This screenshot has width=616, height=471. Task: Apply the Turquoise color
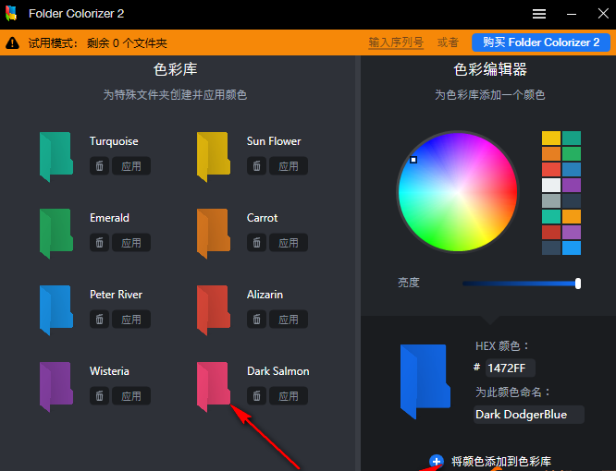point(131,166)
